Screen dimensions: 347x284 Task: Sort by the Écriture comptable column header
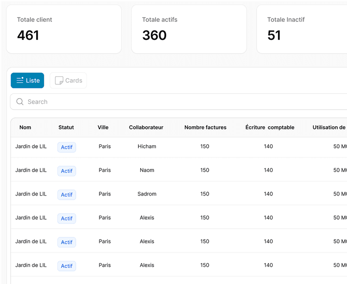270,127
